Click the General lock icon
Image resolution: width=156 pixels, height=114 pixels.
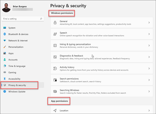tap(55, 23)
